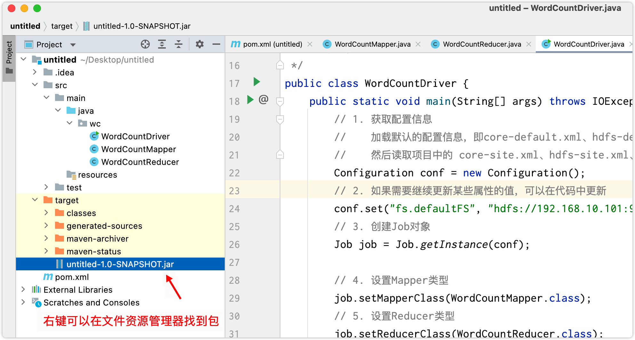The image size is (635, 340).
Task: Expand the test folder
Action: click(x=46, y=187)
